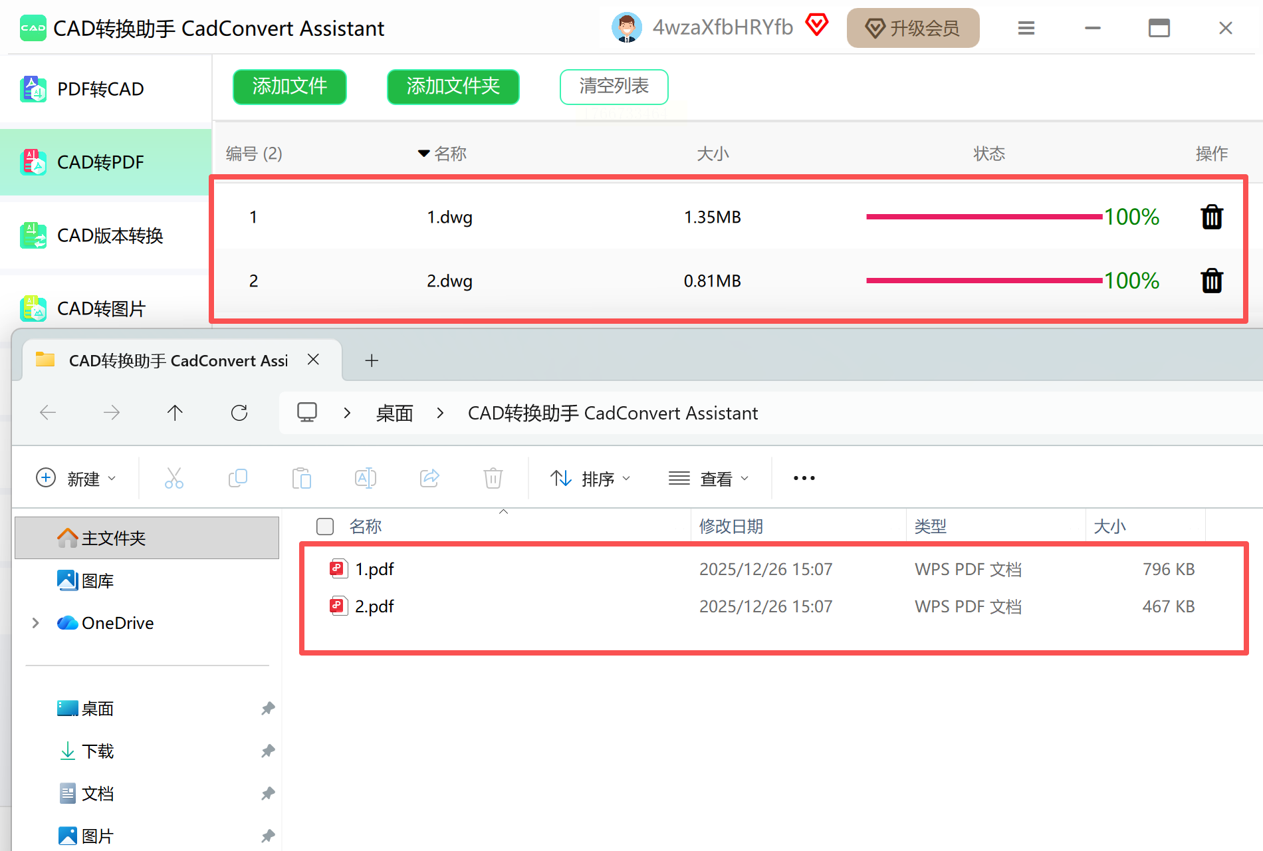Open the See more ellipsis menu
1263x851 pixels.
[804, 478]
